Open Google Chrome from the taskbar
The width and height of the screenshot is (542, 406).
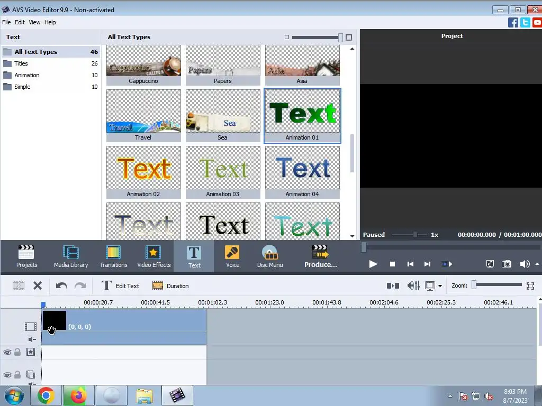(46, 395)
